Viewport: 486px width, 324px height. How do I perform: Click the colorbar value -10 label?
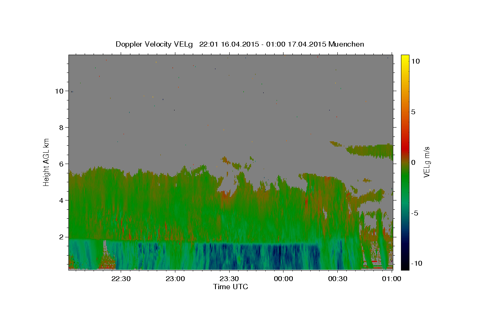(416, 264)
